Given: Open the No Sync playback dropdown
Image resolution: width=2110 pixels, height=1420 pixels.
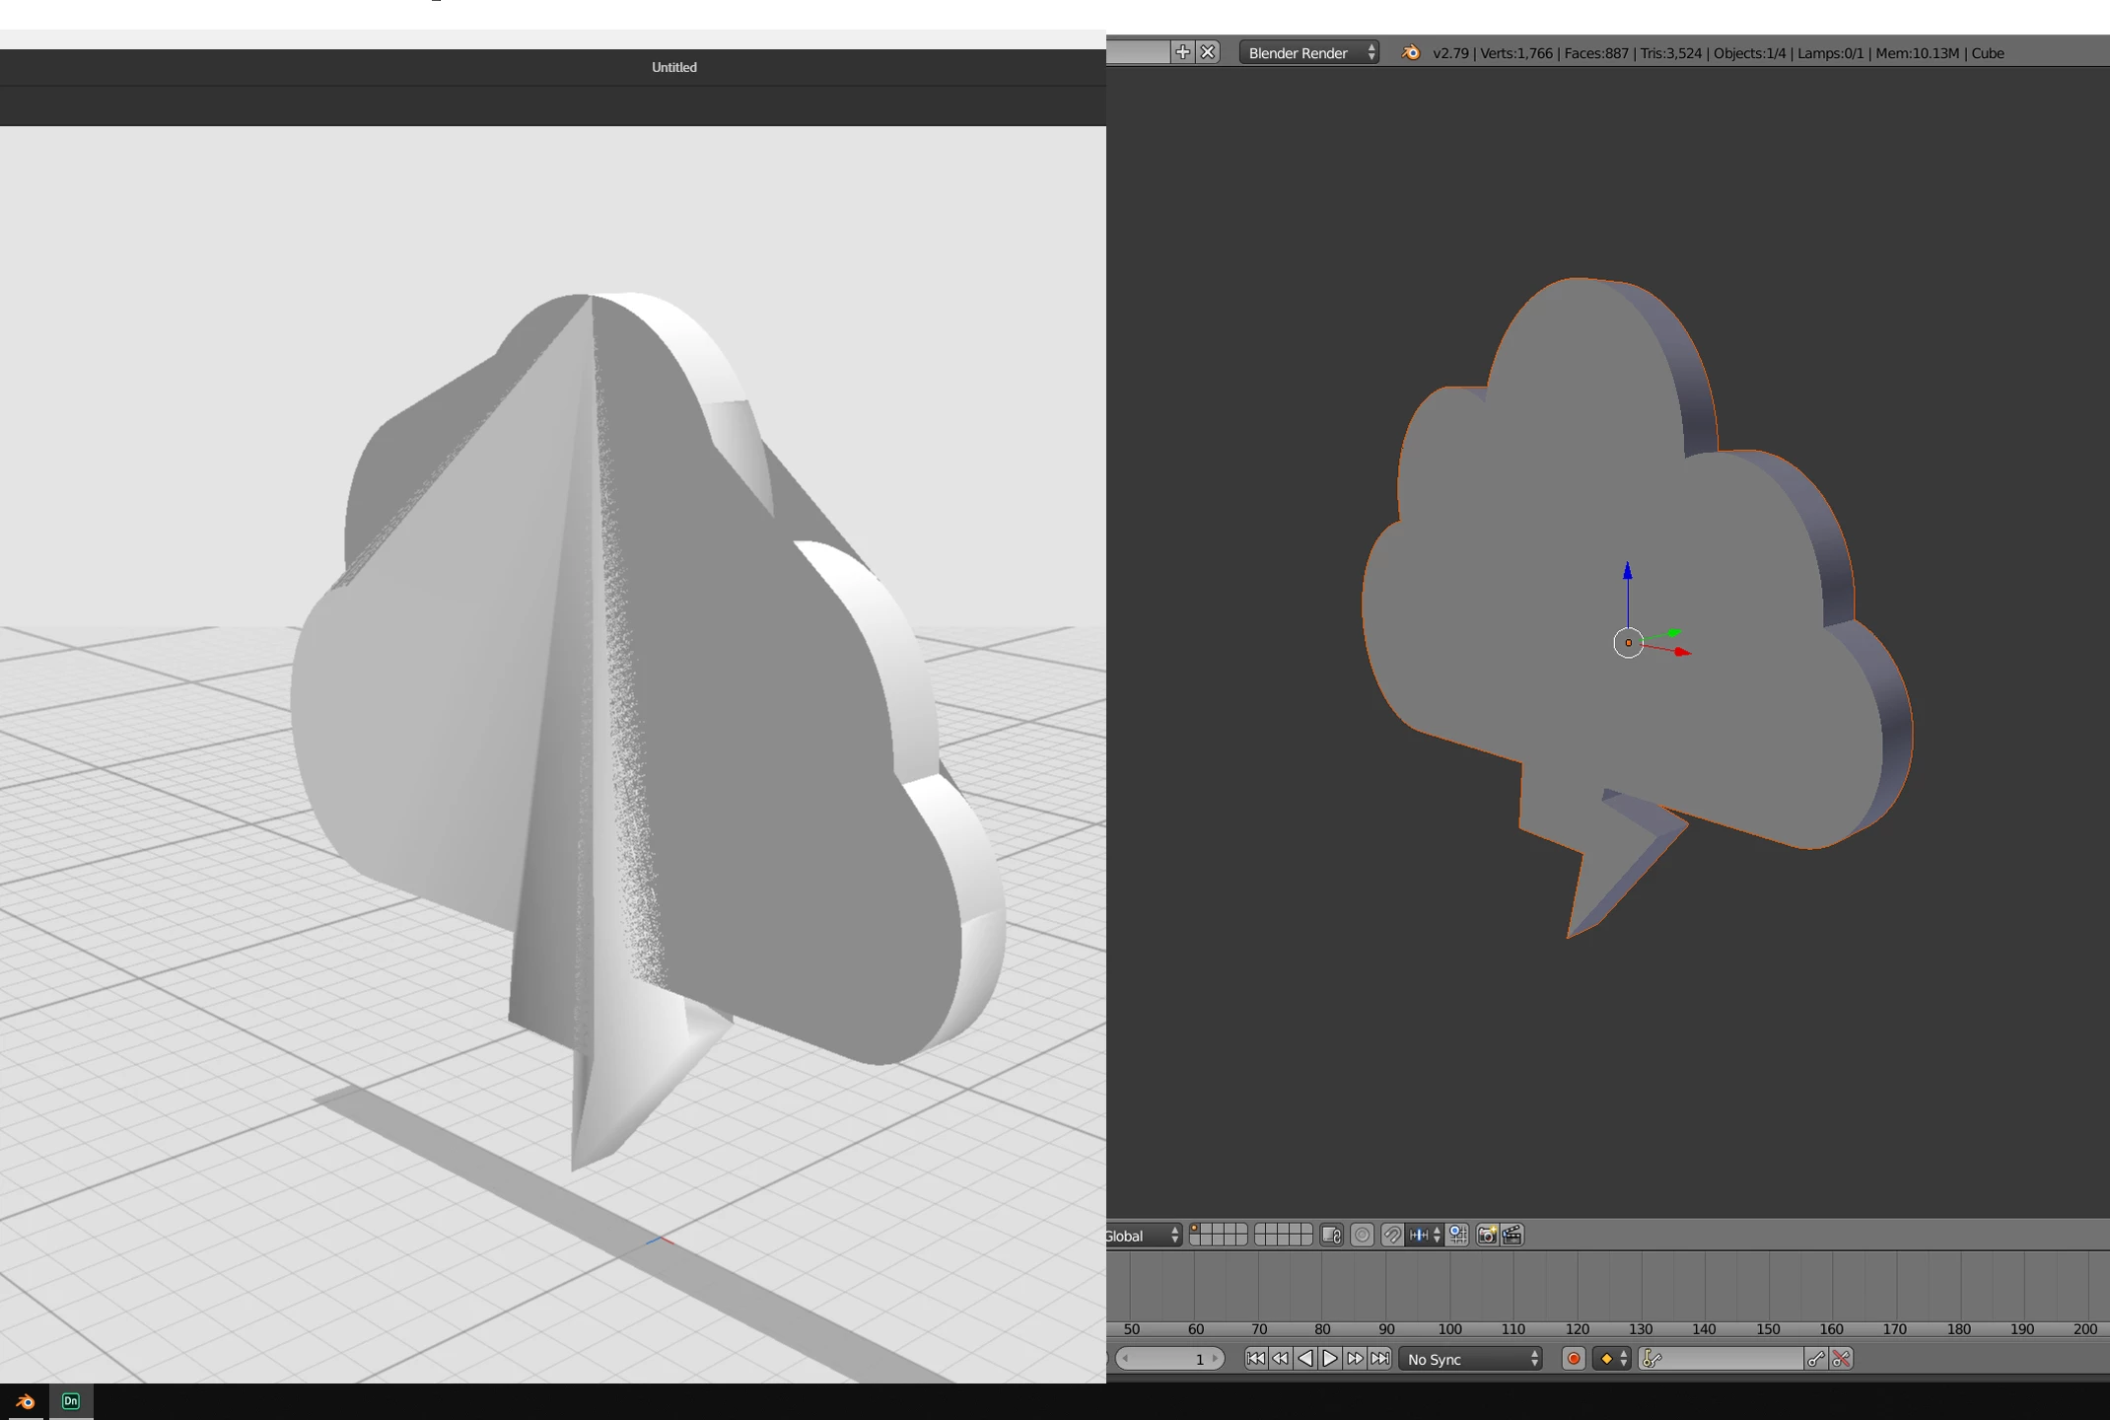Looking at the screenshot, I should coord(1470,1359).
